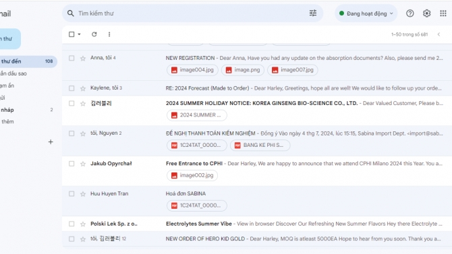Open the Electrolytes Summer Vibe email
The image size is (452, 254).
pyautogui.click(x=256, y=224)
